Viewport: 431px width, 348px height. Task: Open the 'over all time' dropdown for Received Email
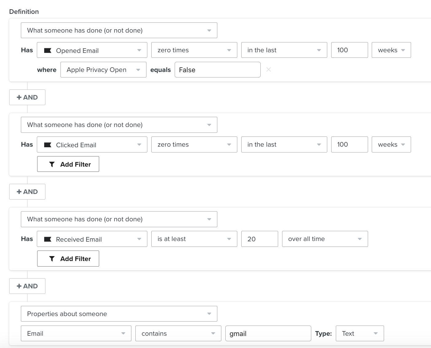tap(324, 239)
